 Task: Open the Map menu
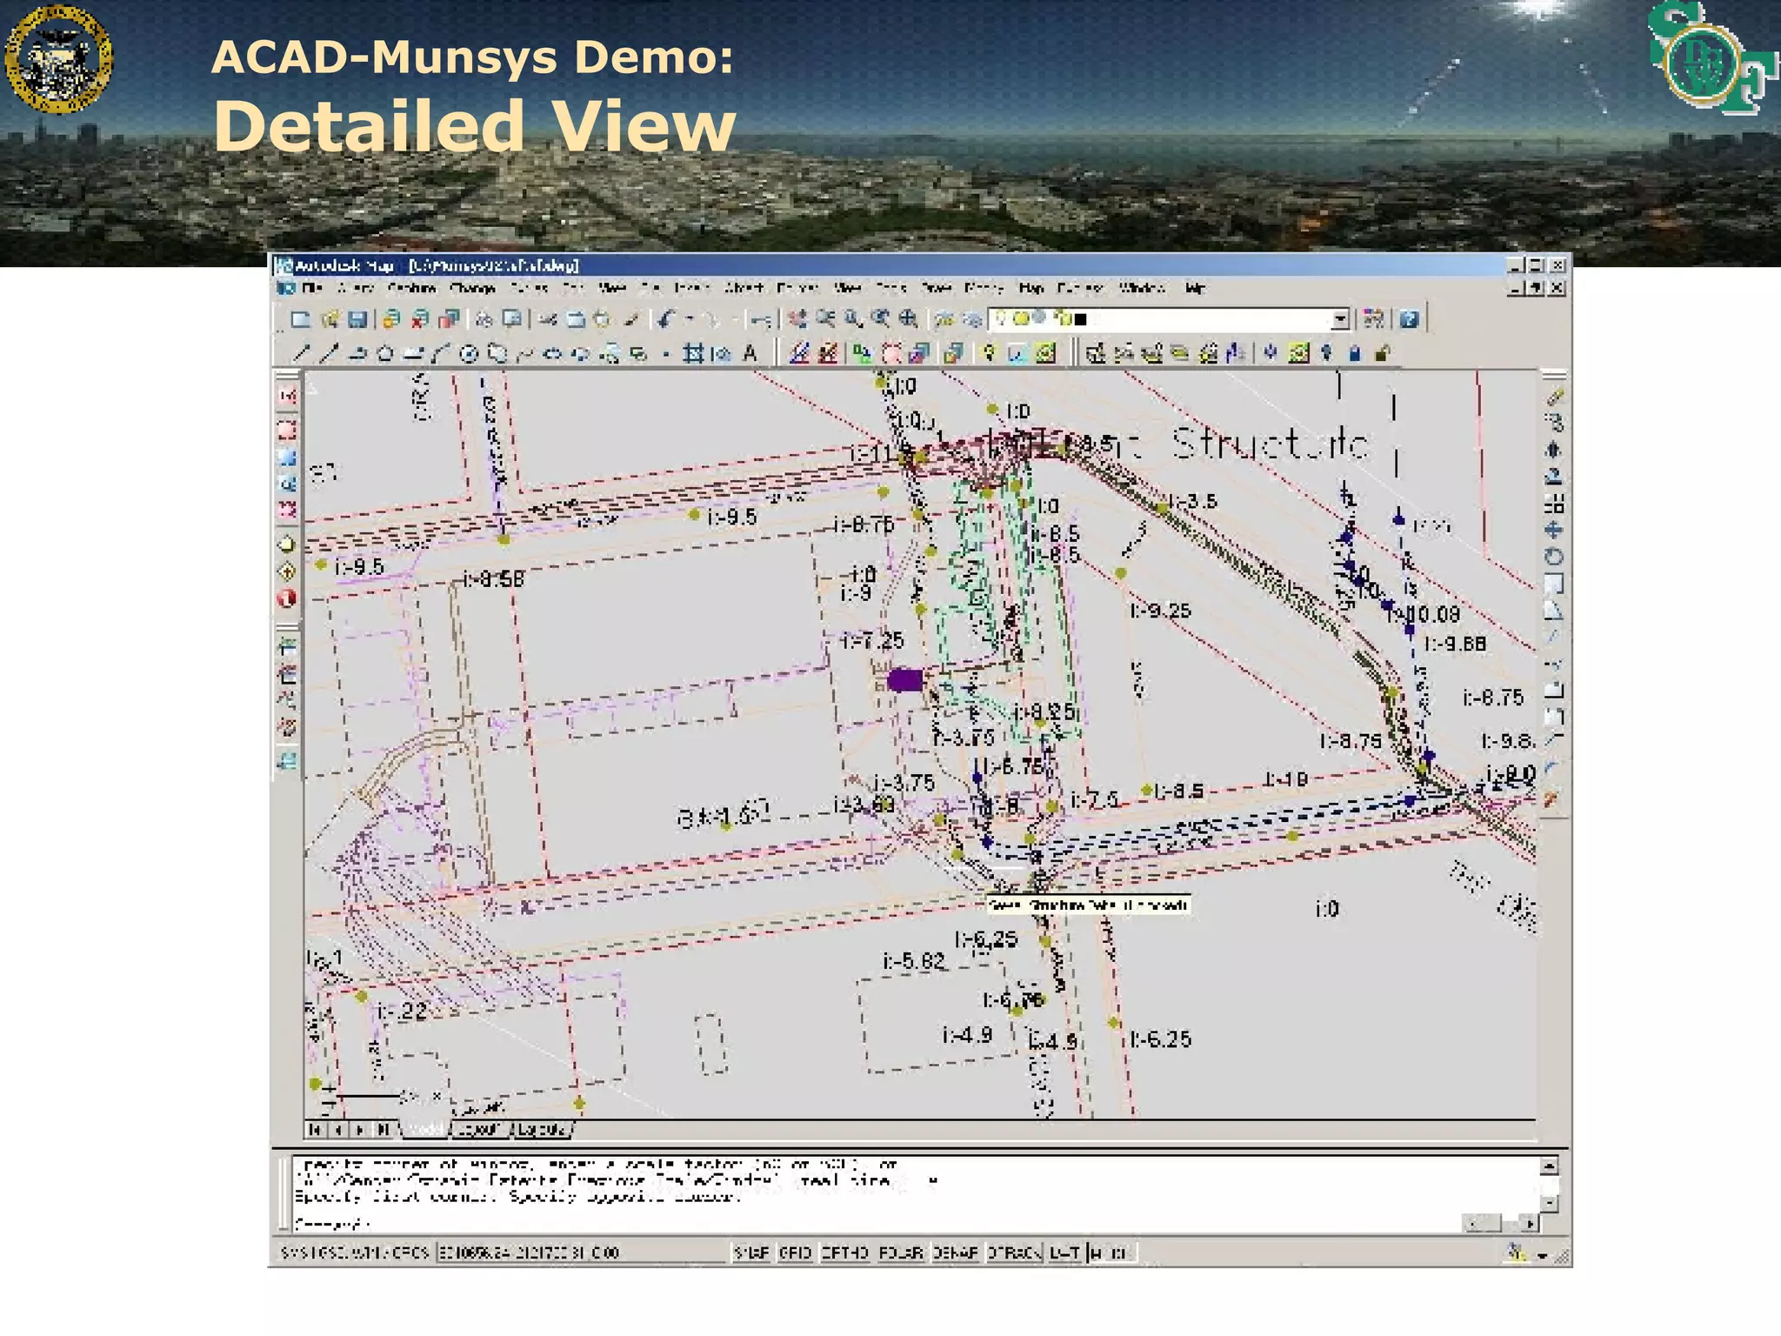pyautogui.click(x=1031, y=288)
